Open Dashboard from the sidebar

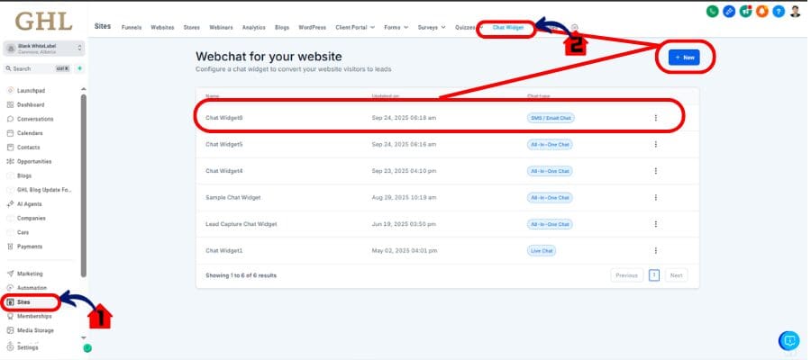(x=30, y=104)
